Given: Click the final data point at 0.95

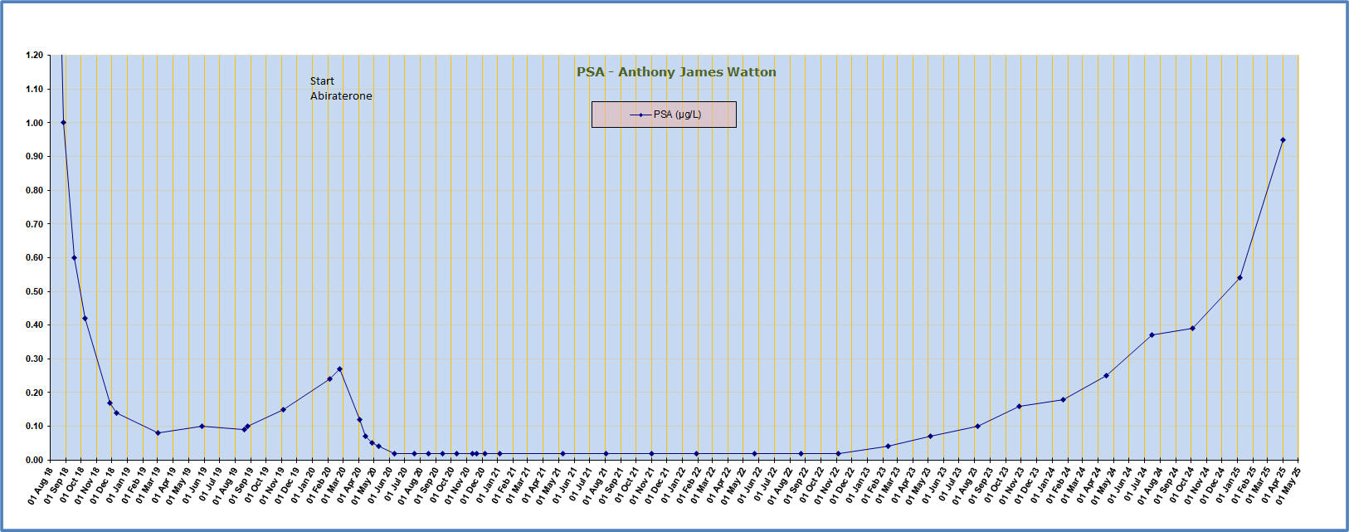Looking at the screenshot, I should pos(1283,140).
